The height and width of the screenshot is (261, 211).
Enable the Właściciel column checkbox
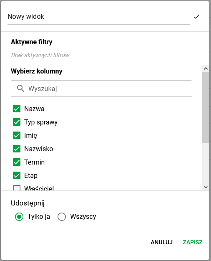coord(17,188)
